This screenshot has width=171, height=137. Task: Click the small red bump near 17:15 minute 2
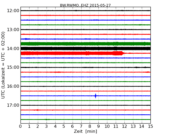tap(37, 110)
